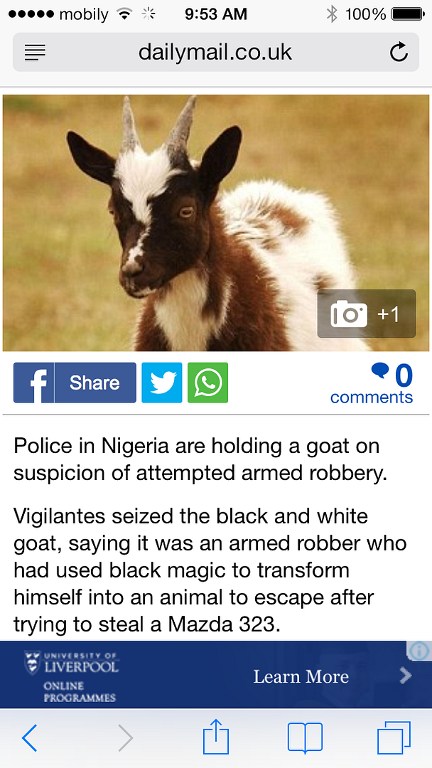
Task: Tap the Facebook f logo
Action: pyautogui.click(x=34, y=383)
